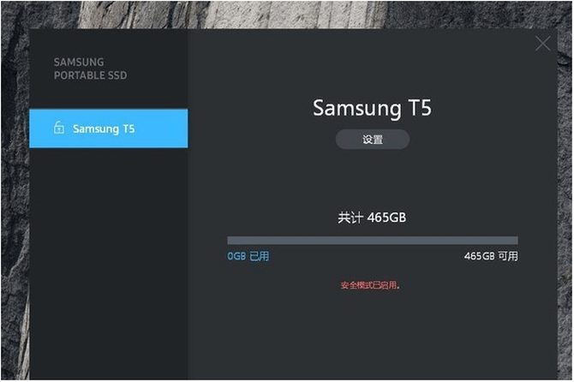574x382 pixels.
Task: Select Samsung T5 in the device sidebar
Action: point(108,128)
